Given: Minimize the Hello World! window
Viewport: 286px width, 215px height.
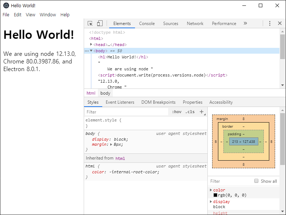Looking at the screenshot, I should click(244, 6).
